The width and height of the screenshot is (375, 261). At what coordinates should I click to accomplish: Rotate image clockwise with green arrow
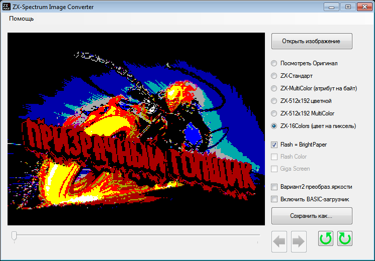click(x=345, y=238)
